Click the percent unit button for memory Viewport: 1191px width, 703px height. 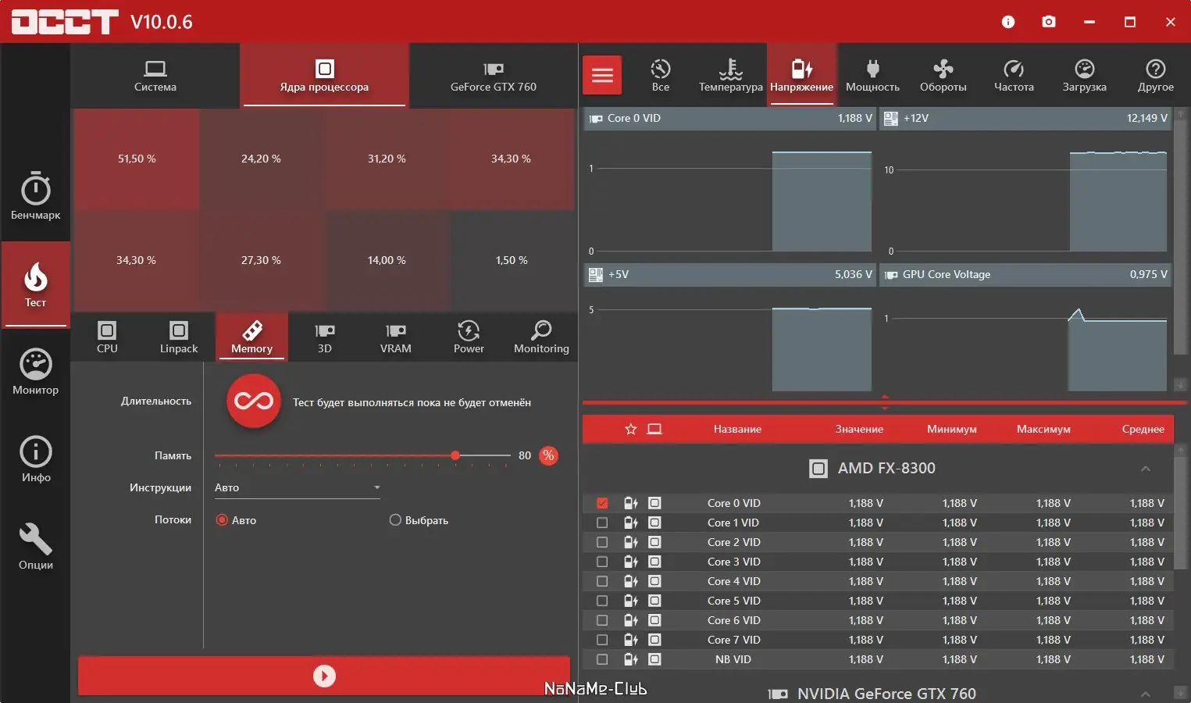click(x=549, y=455)
